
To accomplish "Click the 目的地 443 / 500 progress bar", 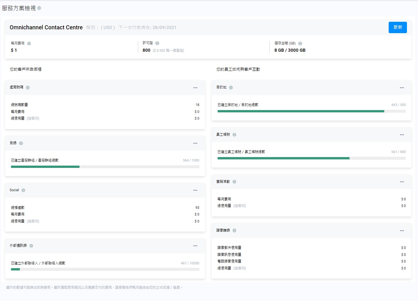I will pos(311,111).
